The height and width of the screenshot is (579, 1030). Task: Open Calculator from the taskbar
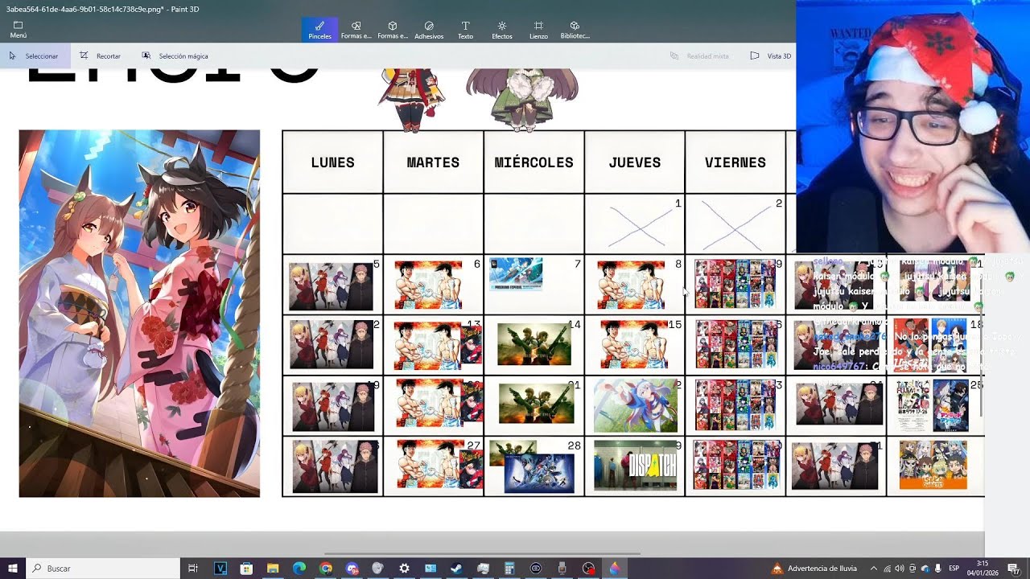(509, 569)
